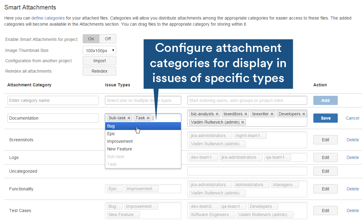Click the Enter category name field
Viewport: 364px width, 220px height.
[x=53, y=100]
